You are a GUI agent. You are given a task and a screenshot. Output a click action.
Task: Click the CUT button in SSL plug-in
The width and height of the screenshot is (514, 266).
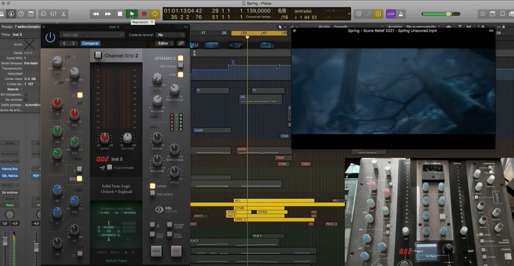176,251
